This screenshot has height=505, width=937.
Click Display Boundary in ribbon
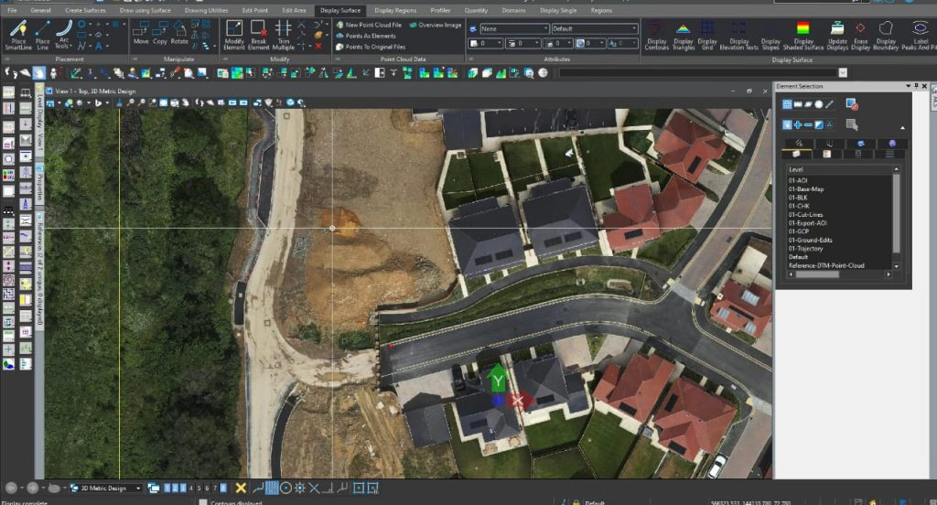[886, 36]
